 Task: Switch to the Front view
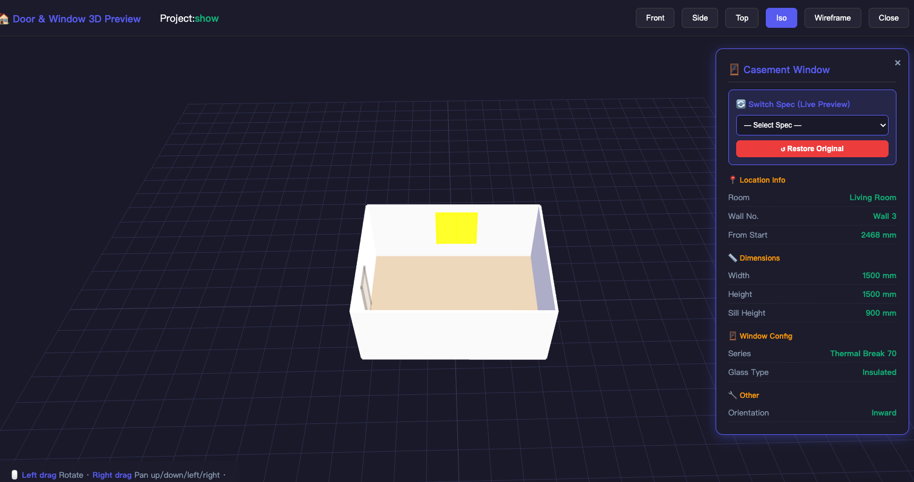[655, 18]
